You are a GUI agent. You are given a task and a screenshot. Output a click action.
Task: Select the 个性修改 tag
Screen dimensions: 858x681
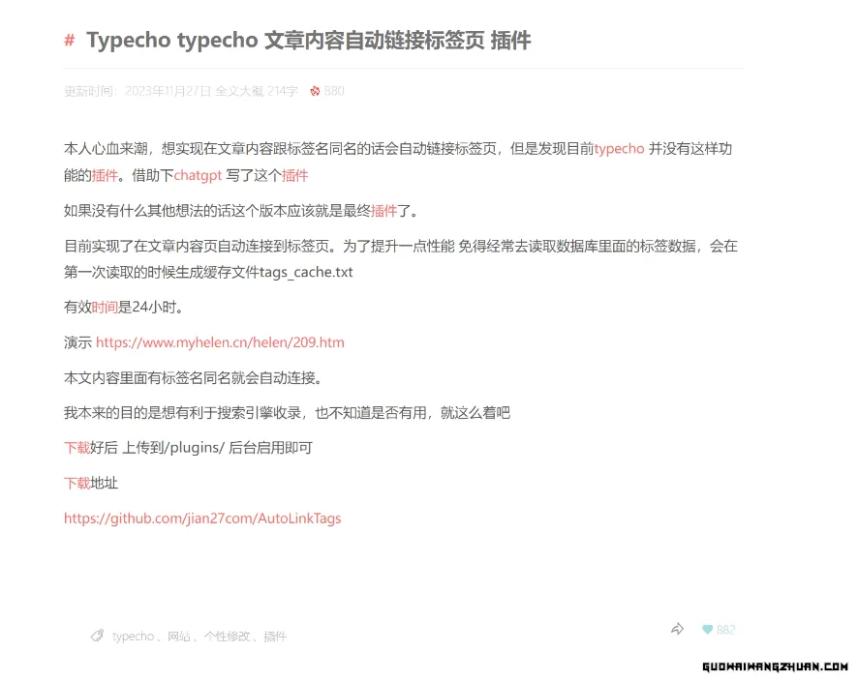[x=227, y=637]
